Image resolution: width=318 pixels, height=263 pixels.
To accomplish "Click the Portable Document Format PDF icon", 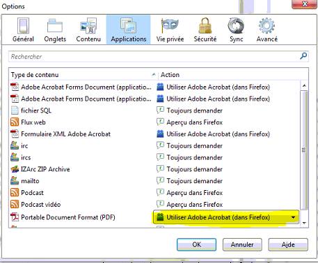I will pyautogui.click(x=15, y=217).
